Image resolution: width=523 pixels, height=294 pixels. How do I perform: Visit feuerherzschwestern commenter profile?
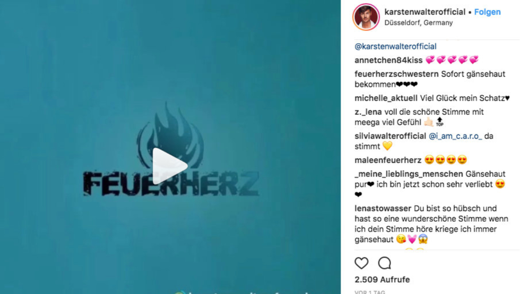397,74
